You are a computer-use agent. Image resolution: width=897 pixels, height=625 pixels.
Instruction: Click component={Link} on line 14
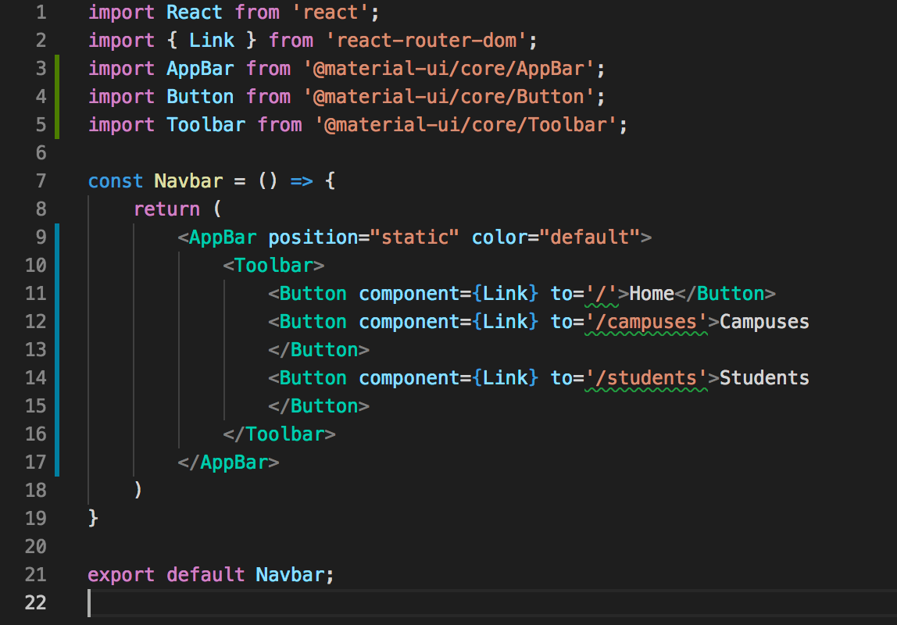click(x=449, y=377)
